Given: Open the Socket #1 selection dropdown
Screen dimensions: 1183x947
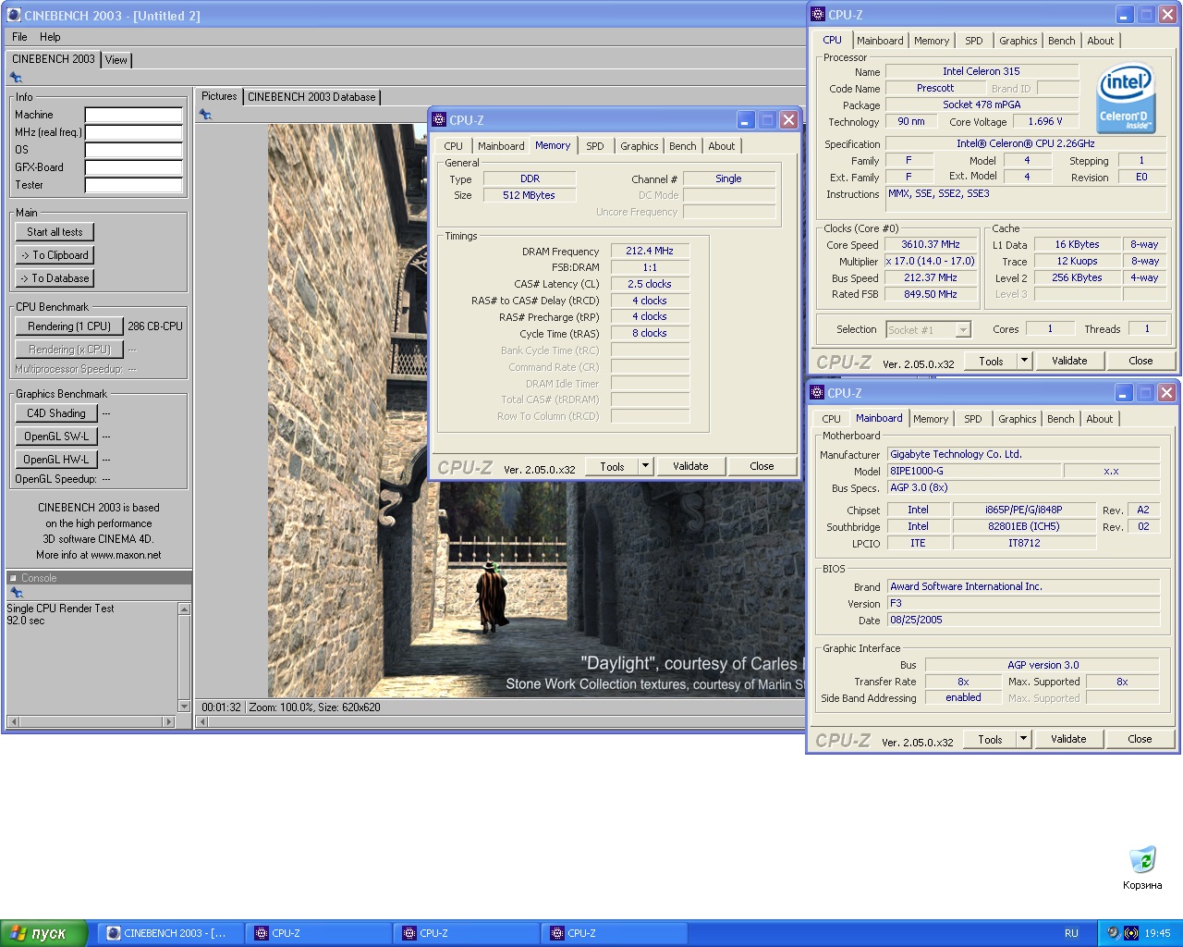Looking at the screenshot, I should pyautogui.click(x=928, y=329).
